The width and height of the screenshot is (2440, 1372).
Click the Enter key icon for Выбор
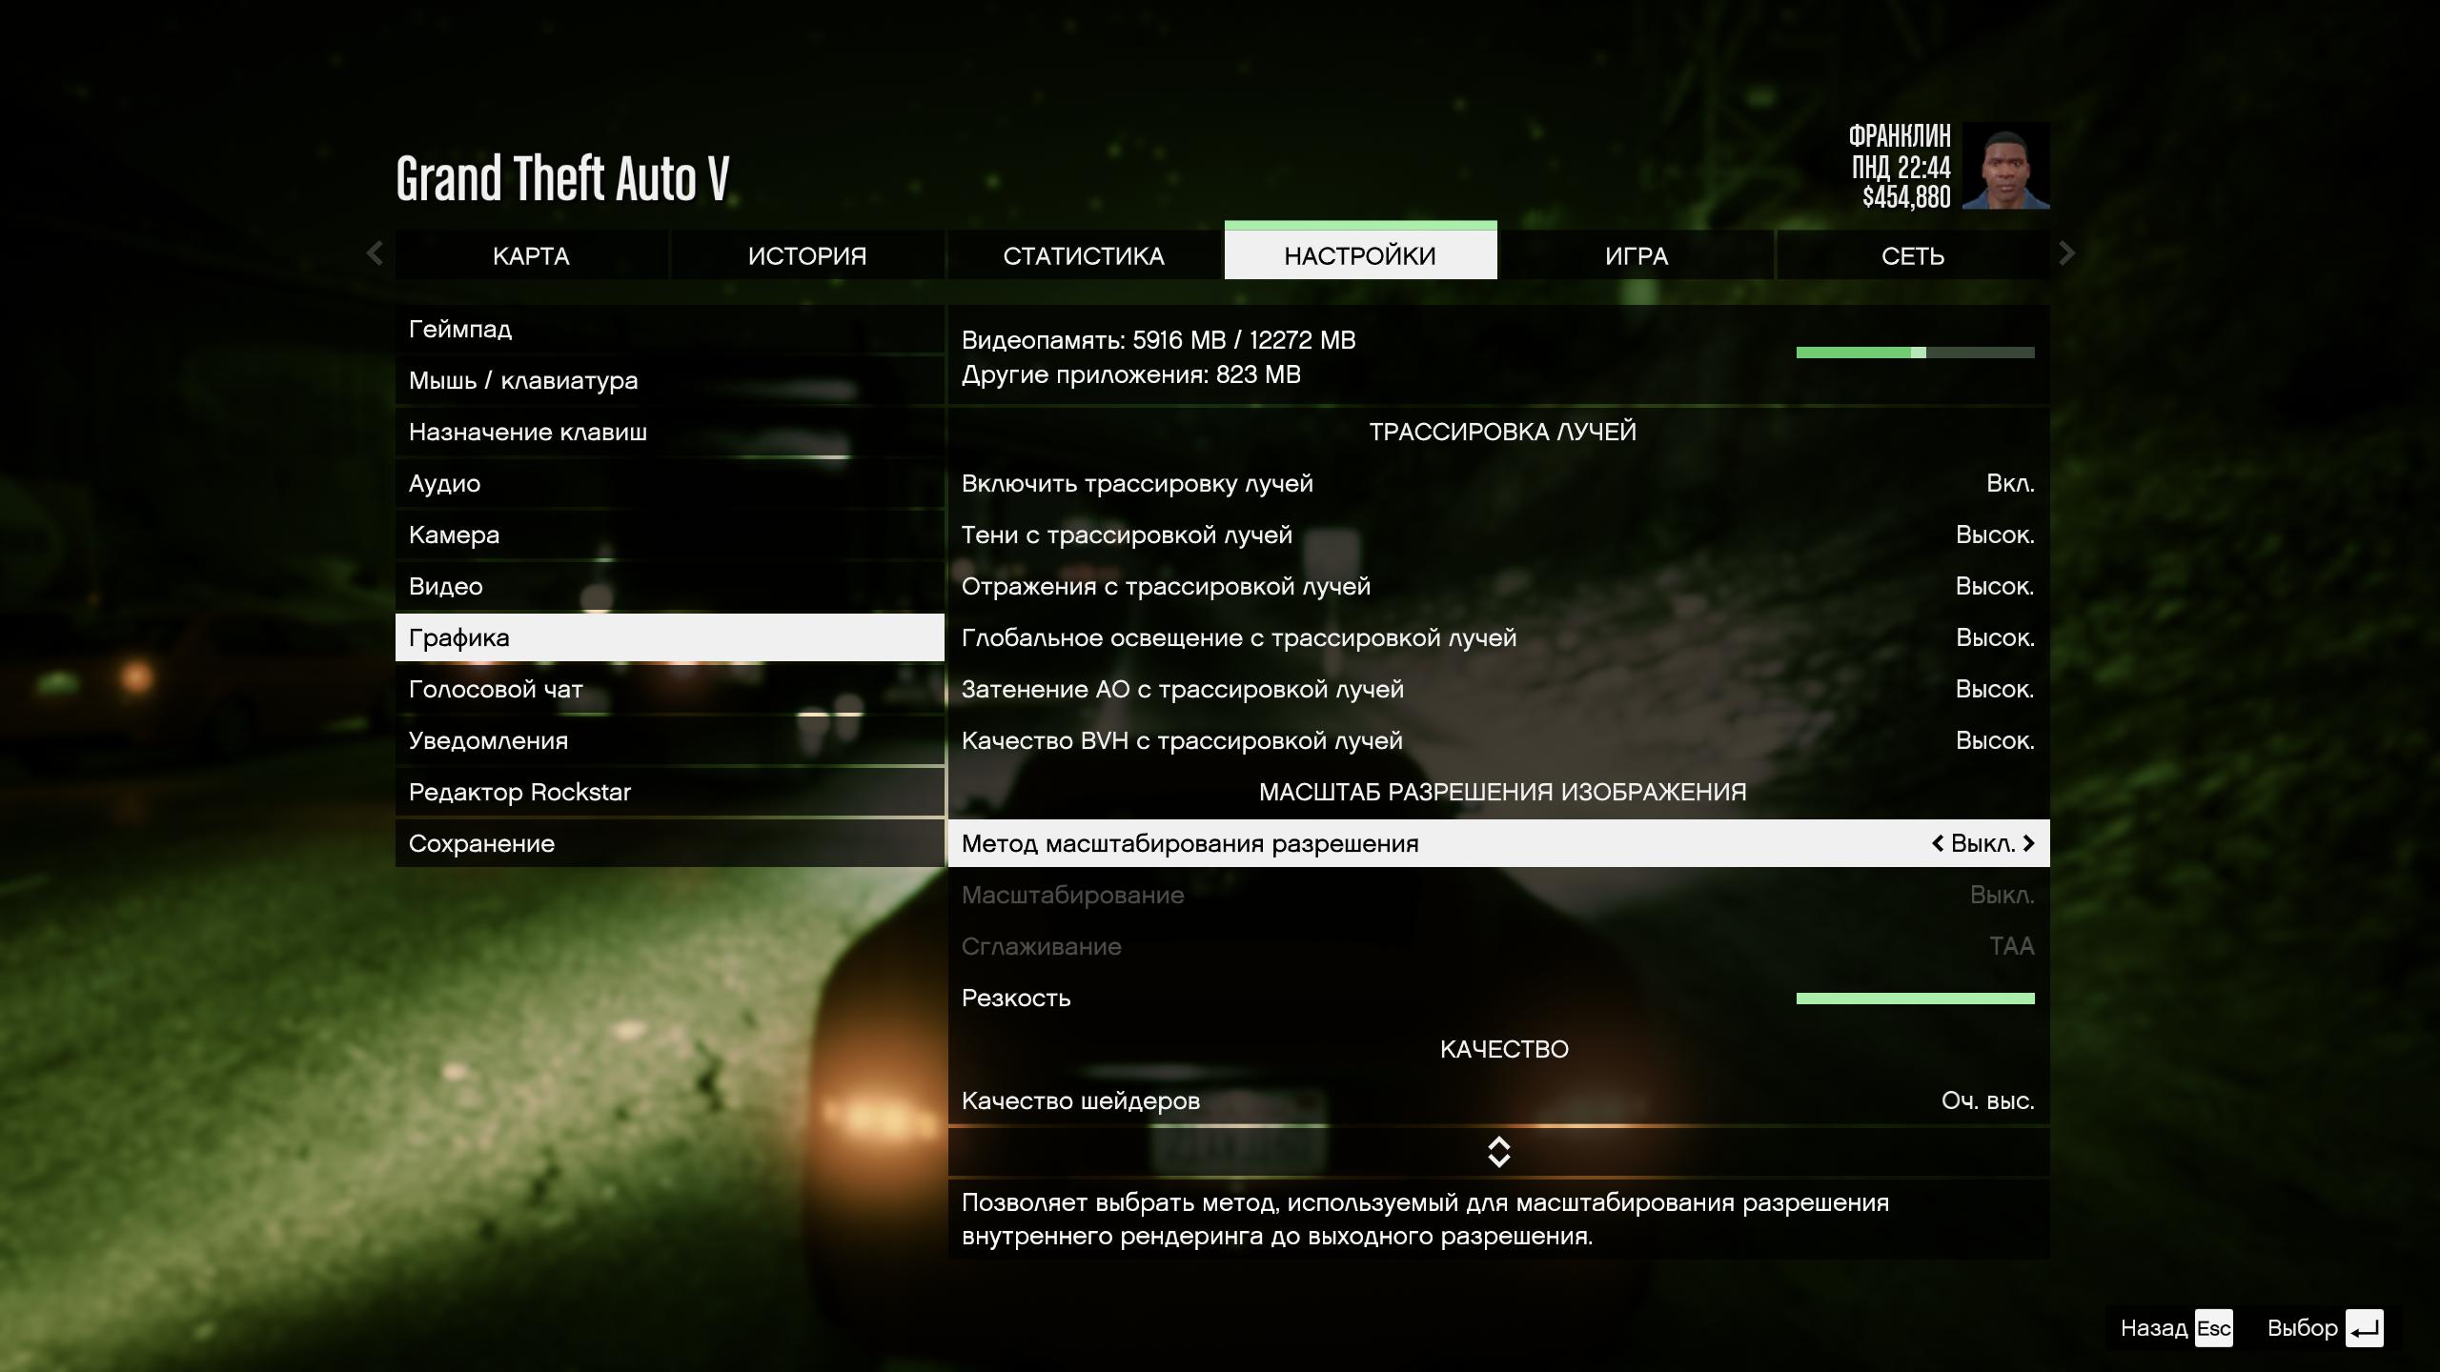(x=2365, y=1328)
